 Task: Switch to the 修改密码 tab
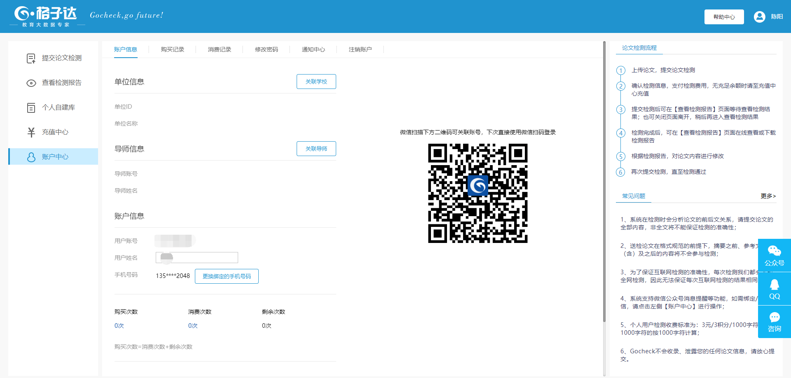pos(267,49)
